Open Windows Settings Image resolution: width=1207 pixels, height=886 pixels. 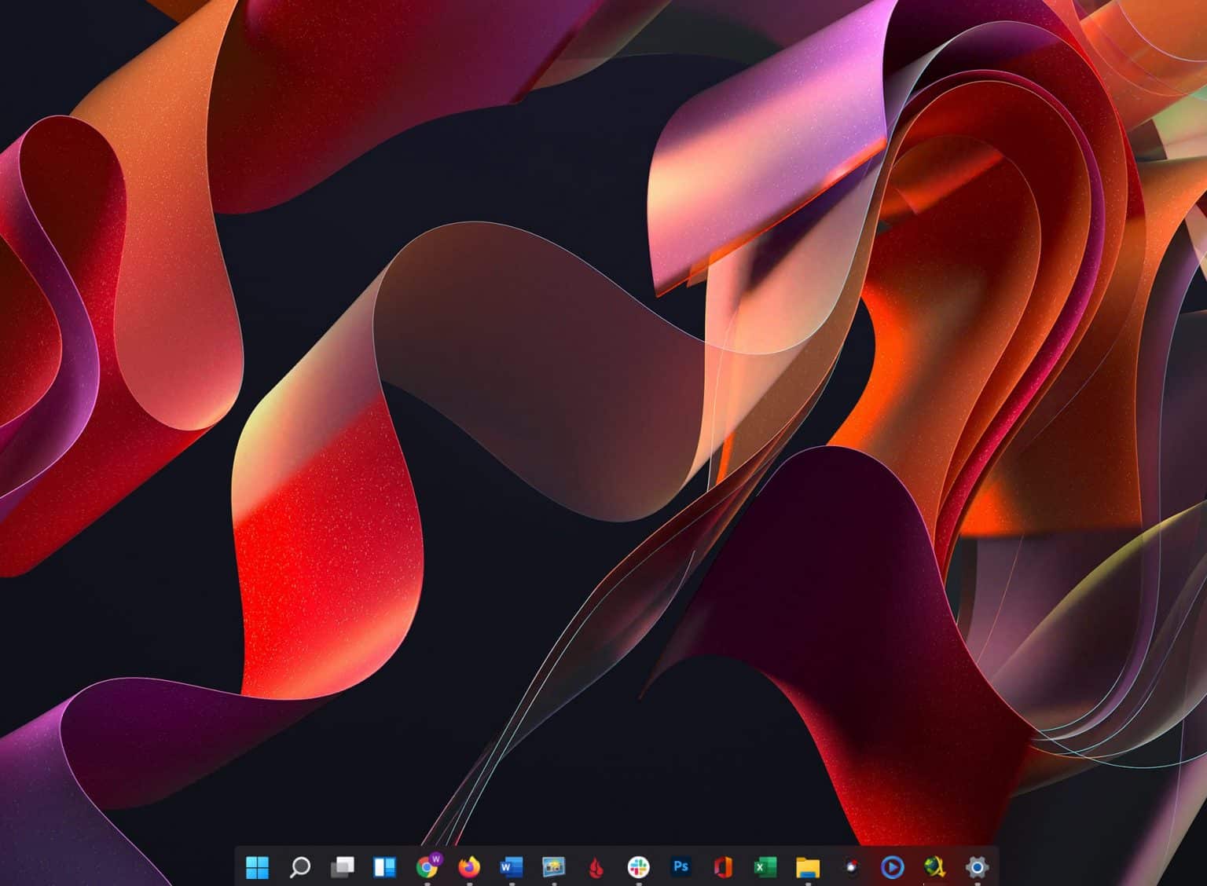pyautogui.click(x=977, y=866)
